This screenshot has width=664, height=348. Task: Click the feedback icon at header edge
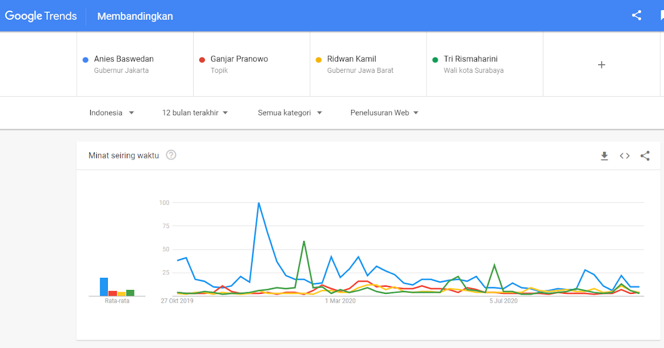[661, 15]
